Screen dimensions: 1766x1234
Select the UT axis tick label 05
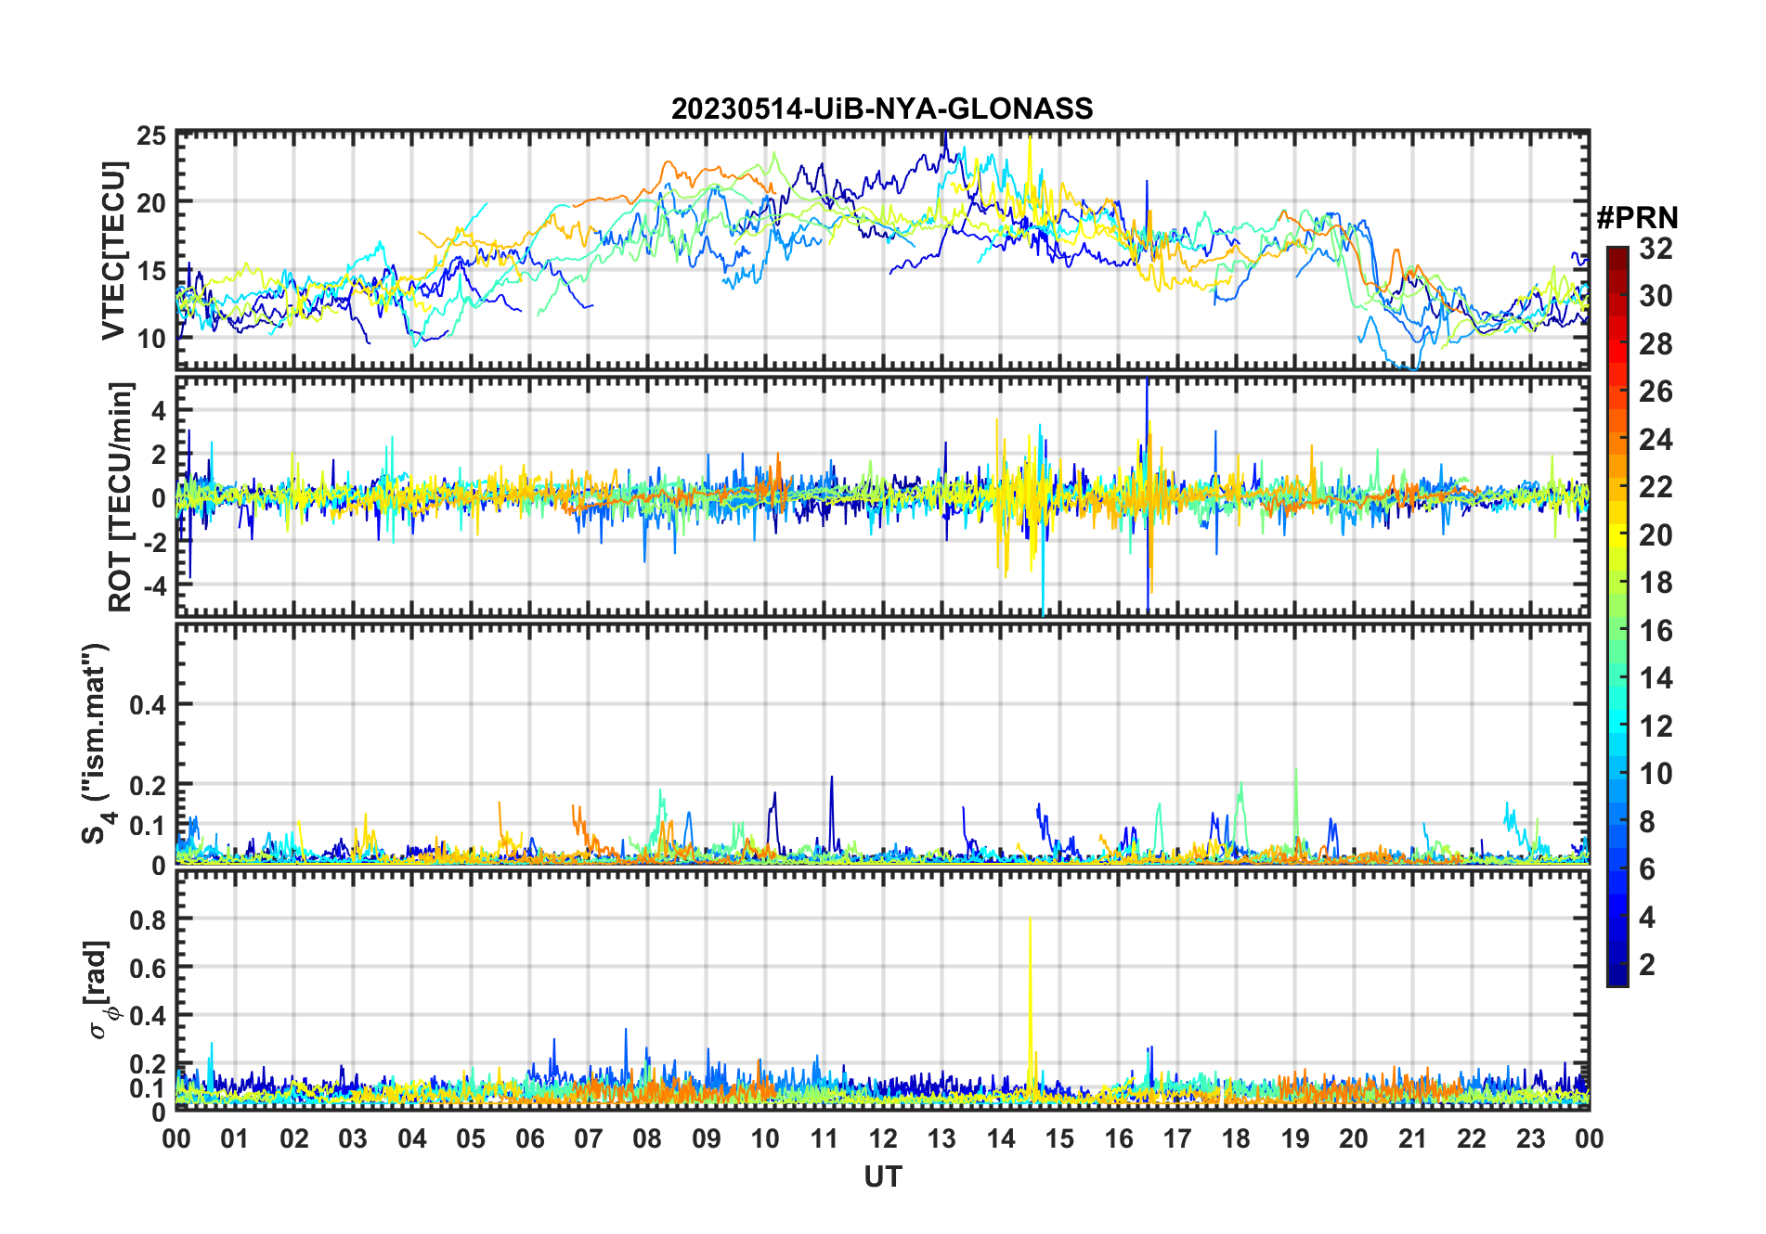(x=471, y=1138)
